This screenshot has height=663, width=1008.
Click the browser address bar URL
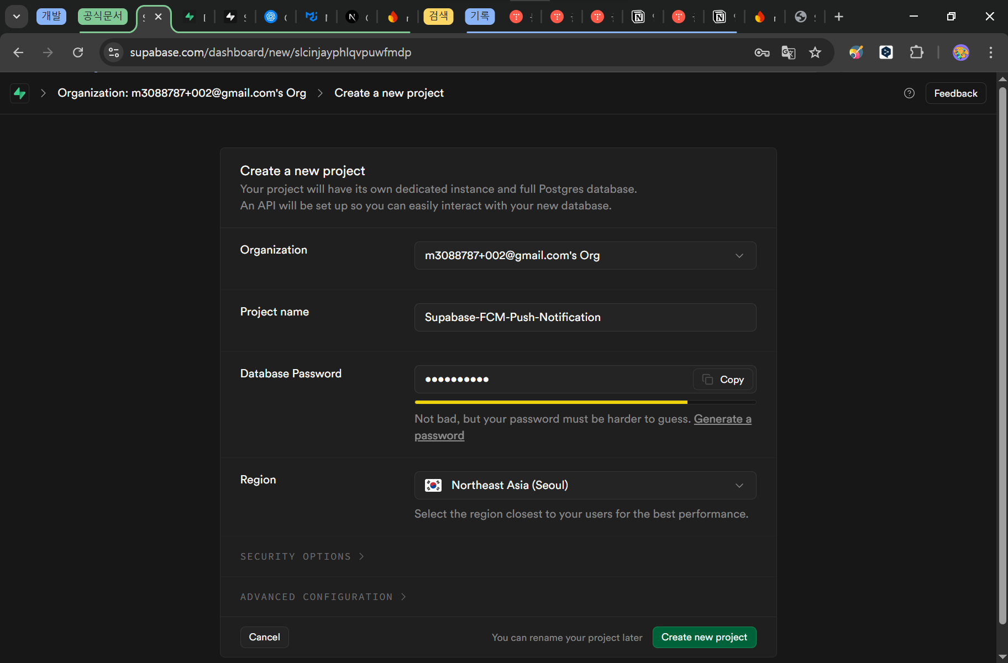270,52
